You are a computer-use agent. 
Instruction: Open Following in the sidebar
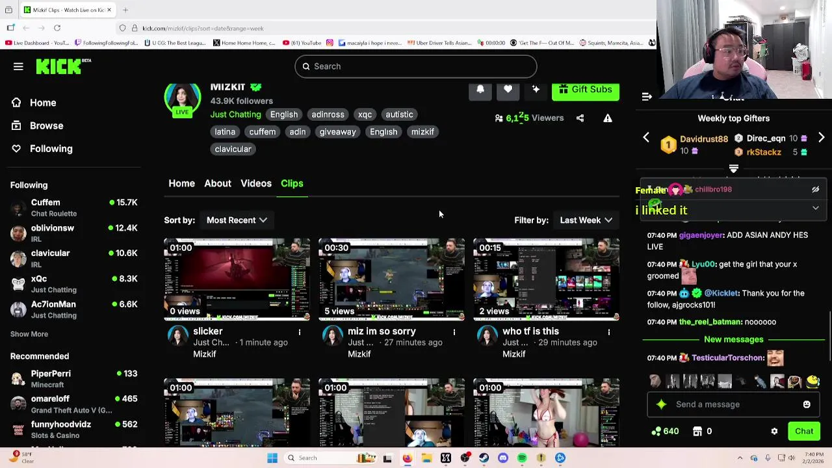pyautogui.click(x=51, y=149)
